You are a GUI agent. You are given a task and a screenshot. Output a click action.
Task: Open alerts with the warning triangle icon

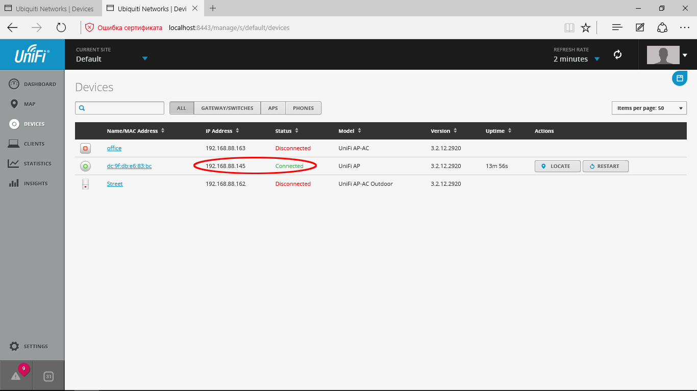click(16, 376)
